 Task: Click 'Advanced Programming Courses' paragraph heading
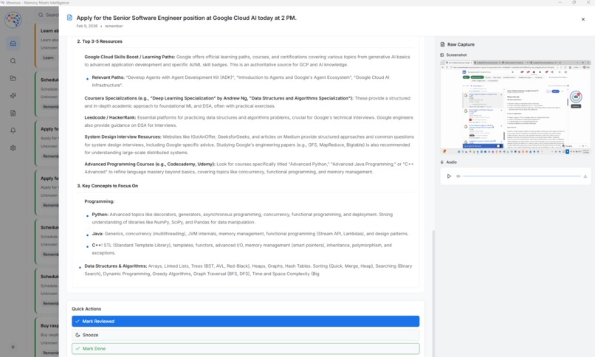click(150, 164)
